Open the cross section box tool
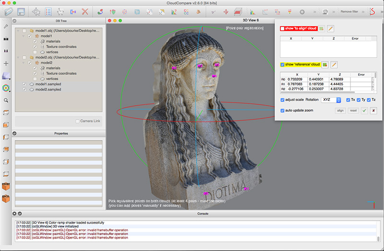This screenshot has width=384, height=251. (x=238, y=12)
